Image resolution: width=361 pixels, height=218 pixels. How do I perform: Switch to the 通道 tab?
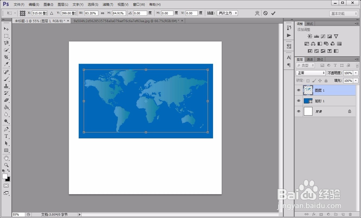click(x=310, y=60)
